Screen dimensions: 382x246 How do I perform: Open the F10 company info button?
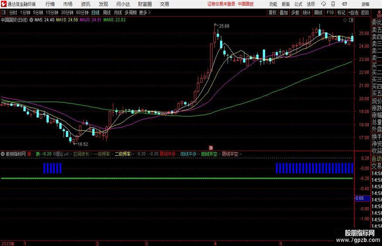pyautogui.click(x=330, y=13)
